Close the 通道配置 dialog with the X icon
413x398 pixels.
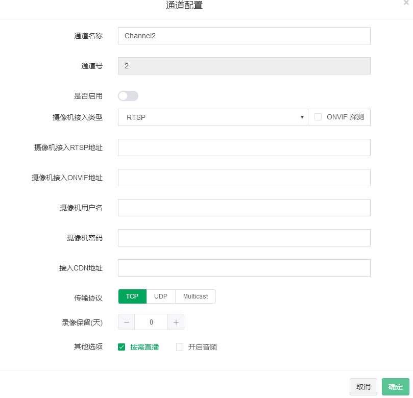(406, 3)
